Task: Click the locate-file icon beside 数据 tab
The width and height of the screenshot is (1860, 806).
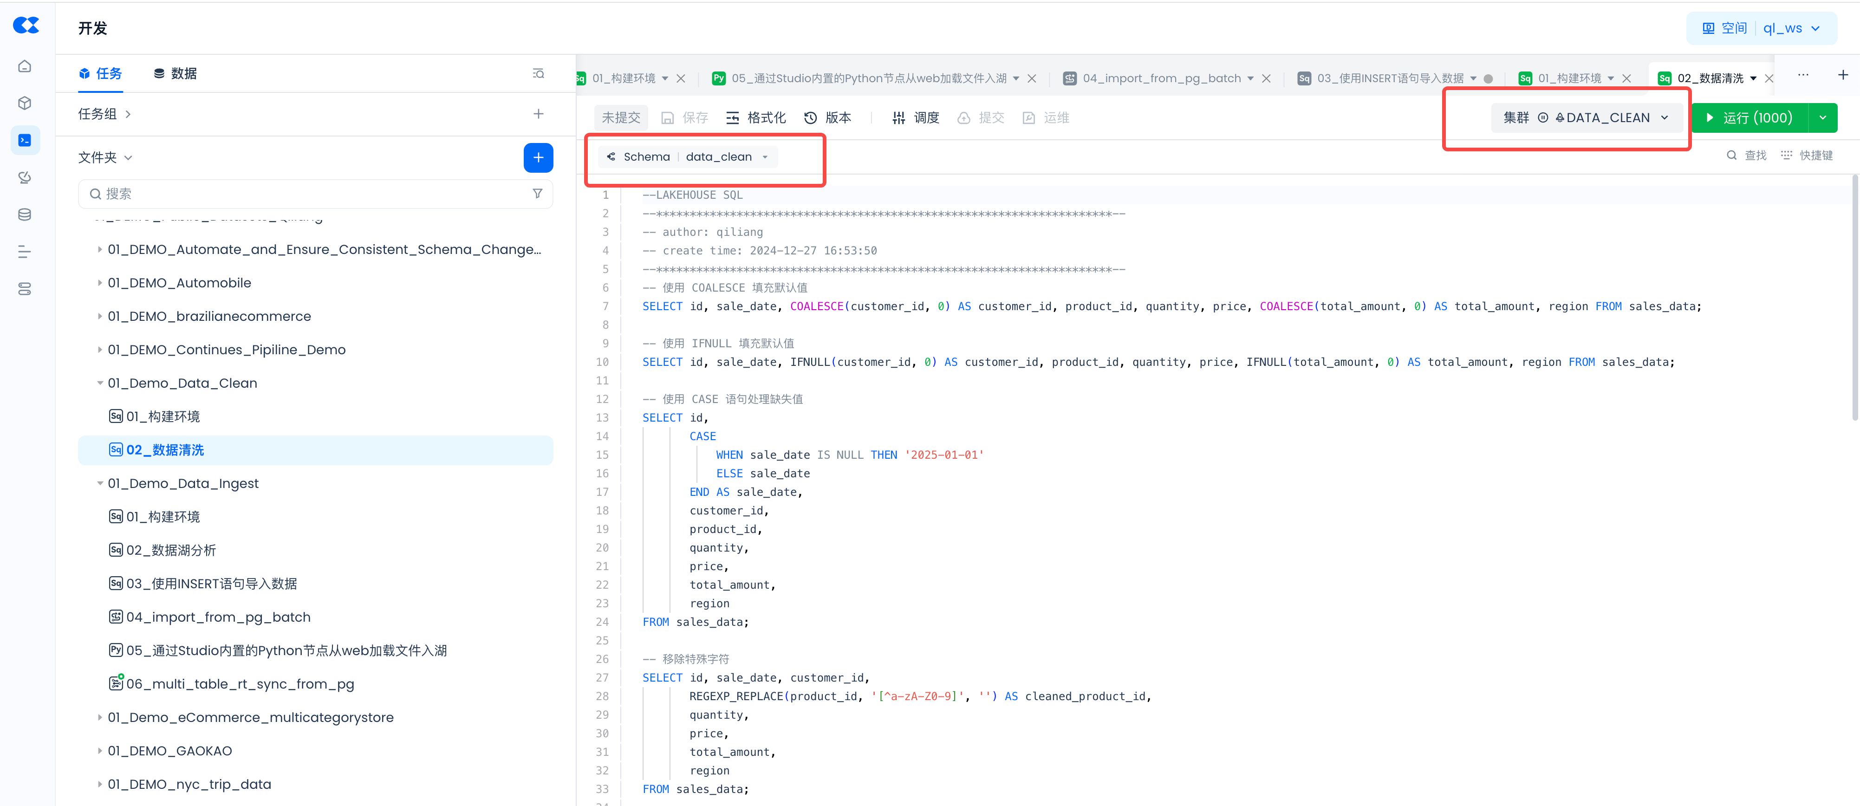Action: (538, 74)
